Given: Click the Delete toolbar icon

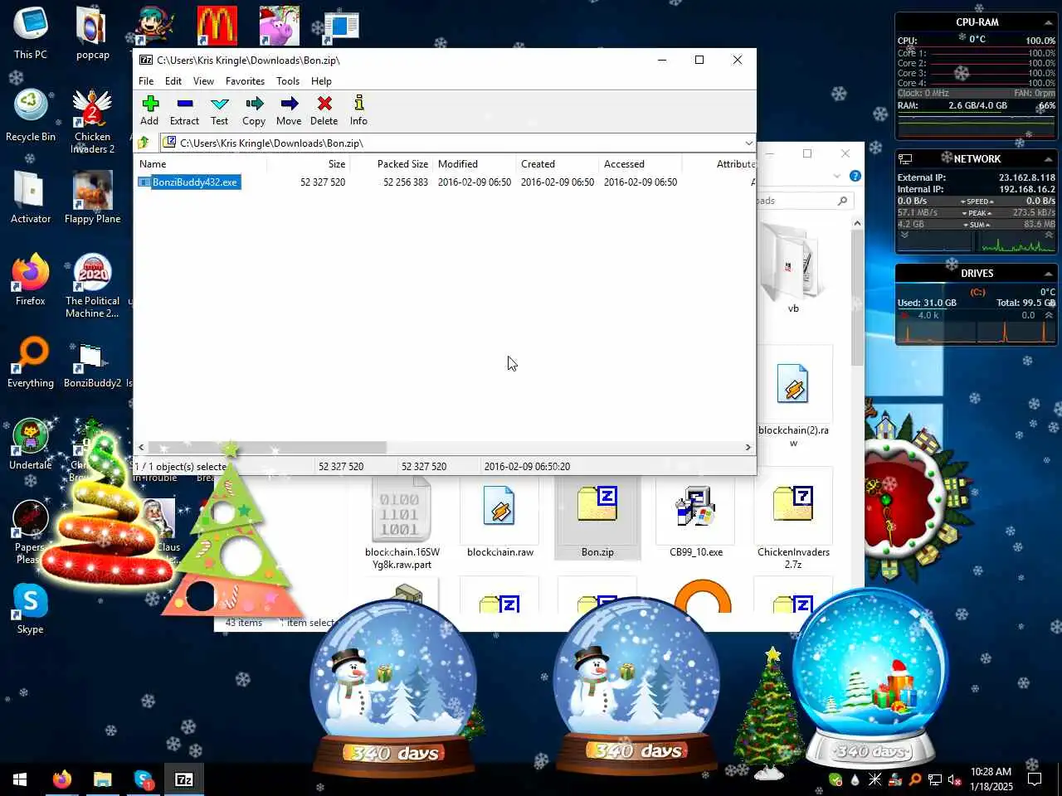Looking at the screenshot, I should (x=324, y=110).
